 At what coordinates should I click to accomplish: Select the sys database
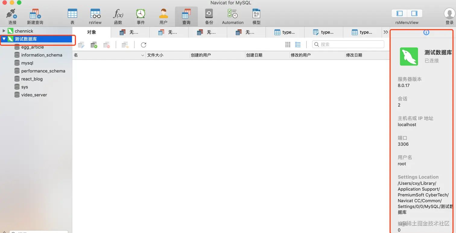(x=24, y=87)
